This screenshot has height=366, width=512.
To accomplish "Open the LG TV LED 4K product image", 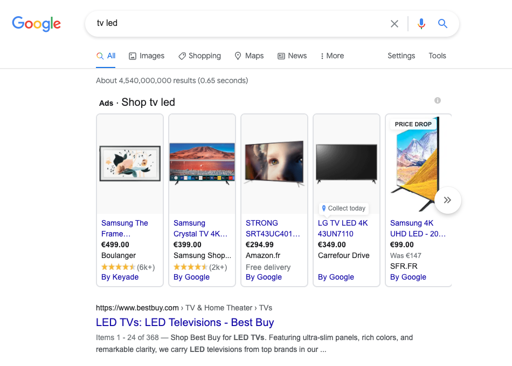I will [x=347, y=164].
